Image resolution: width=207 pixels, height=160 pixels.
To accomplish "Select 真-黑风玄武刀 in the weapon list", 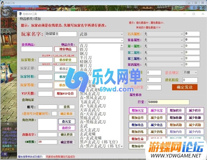I will tap(93, 98).
